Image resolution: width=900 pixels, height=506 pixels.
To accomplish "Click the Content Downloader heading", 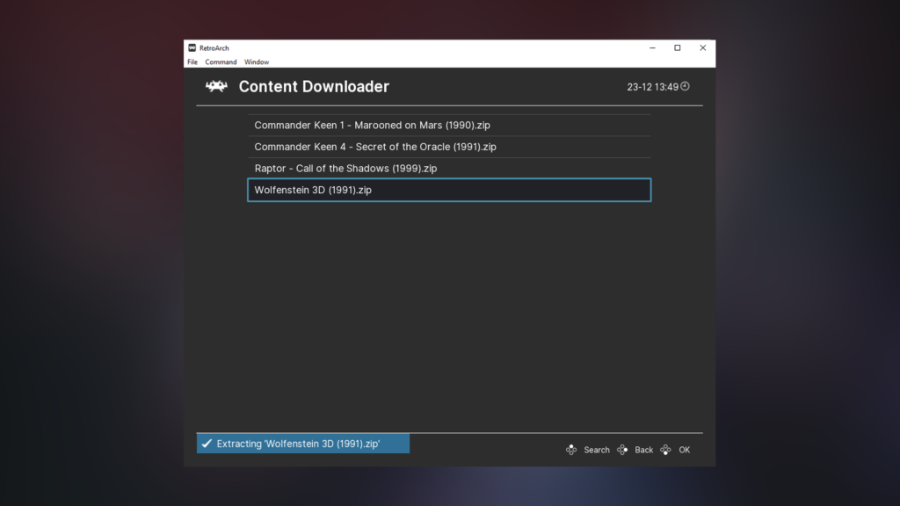I will coord(314,87).
